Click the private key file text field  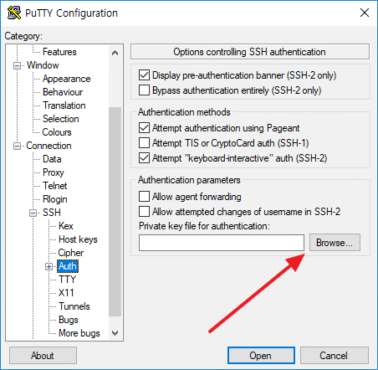click(222, 243)
